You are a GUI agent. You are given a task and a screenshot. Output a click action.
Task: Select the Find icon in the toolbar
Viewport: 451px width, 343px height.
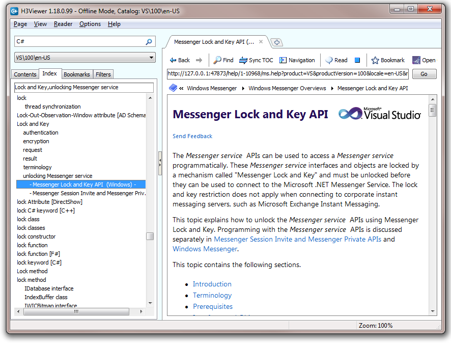tap(222, 60)
